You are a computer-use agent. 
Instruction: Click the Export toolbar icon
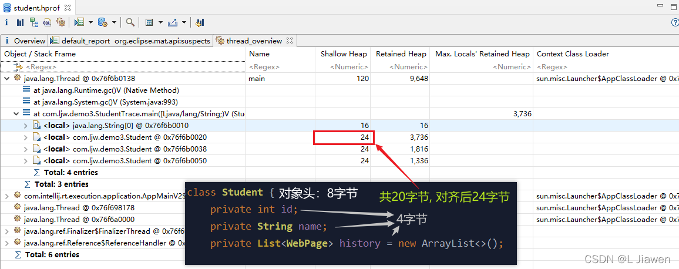point(172,22)
